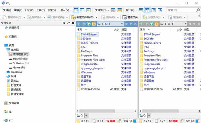201x123 pixels.
Task: Toggle the first display mode icon after 显示(V)
Action: (76, 10)
